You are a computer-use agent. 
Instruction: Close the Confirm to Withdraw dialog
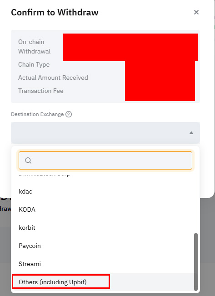coord(196,12)
